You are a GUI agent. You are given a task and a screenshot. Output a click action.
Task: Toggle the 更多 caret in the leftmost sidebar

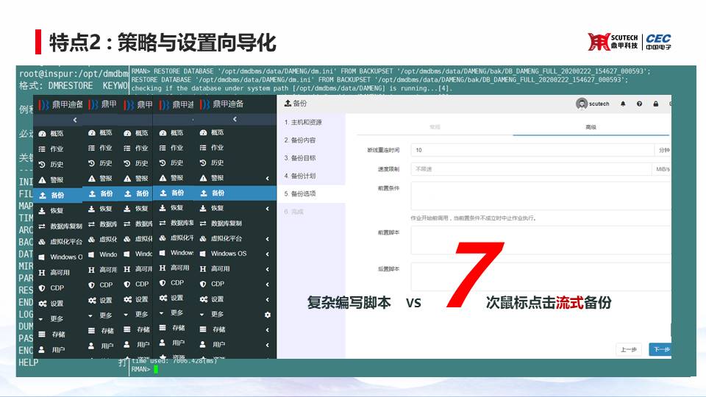pyautogui.click(x=41, y=319)
